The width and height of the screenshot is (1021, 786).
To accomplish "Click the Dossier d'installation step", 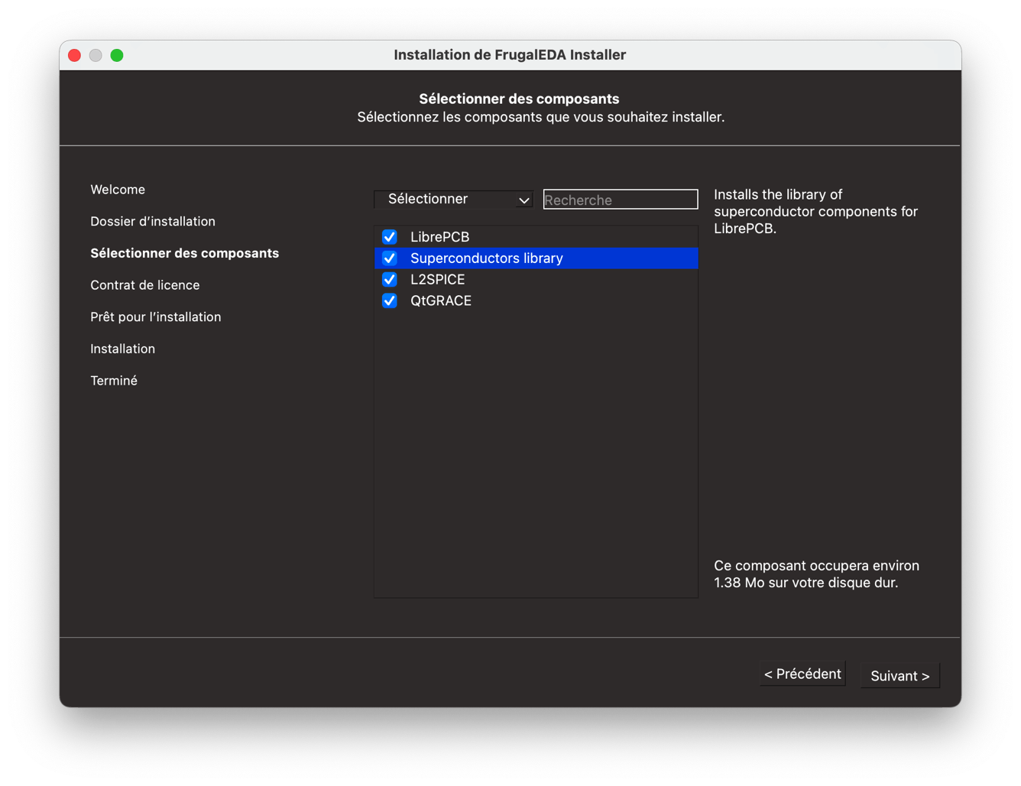I will point(153,222).
